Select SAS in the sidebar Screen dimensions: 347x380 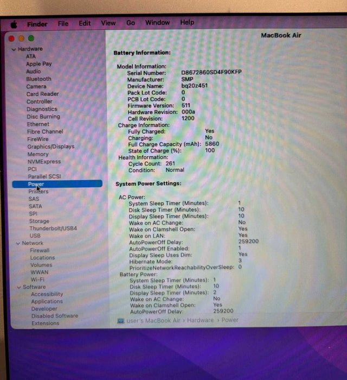coord(34,199)
